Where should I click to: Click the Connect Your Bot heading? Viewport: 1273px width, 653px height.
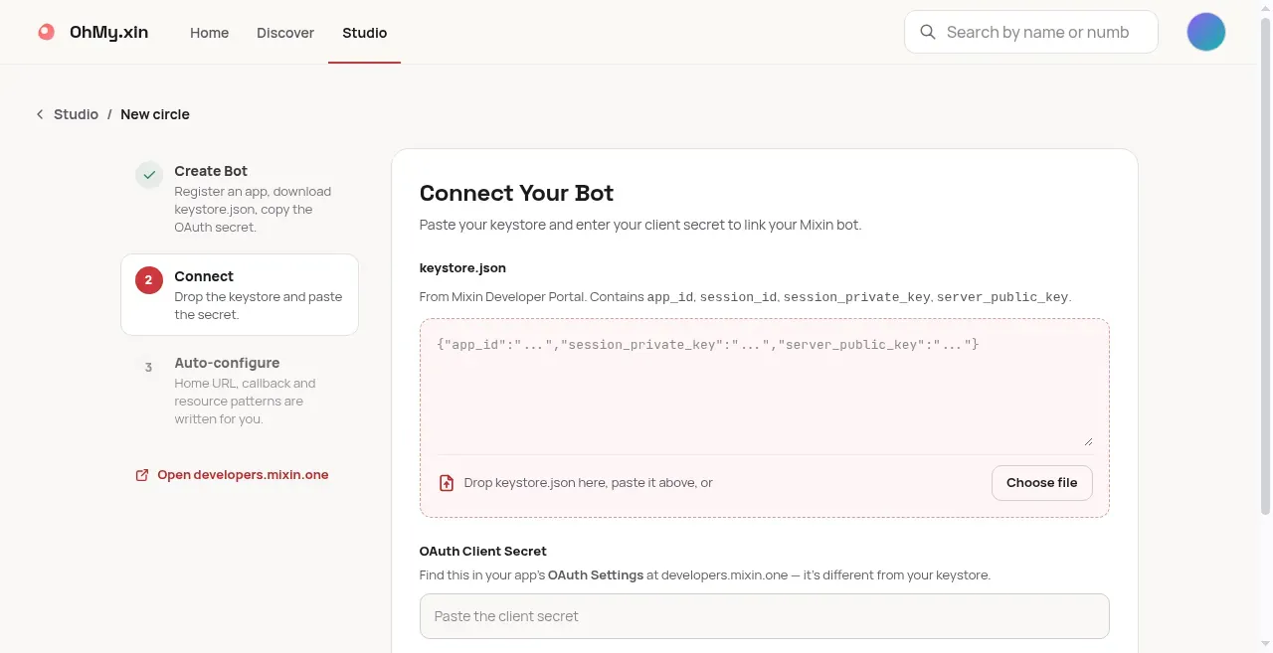pos(517,193)
